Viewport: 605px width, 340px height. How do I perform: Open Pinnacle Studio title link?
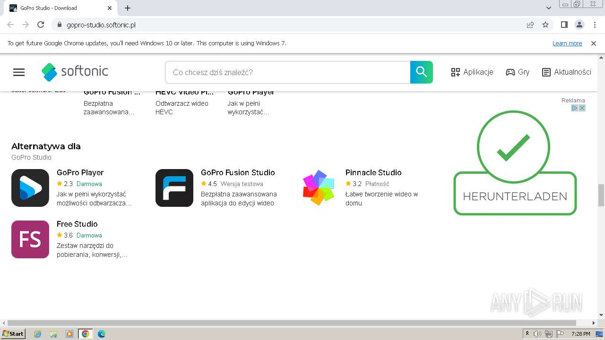pos(373,172)
